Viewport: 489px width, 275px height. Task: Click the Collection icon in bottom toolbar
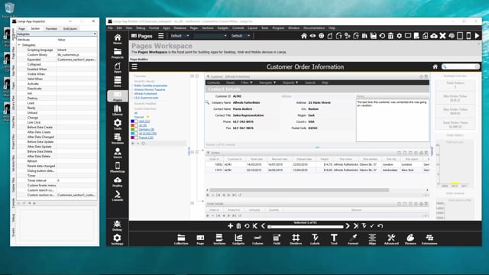point(181,239)
